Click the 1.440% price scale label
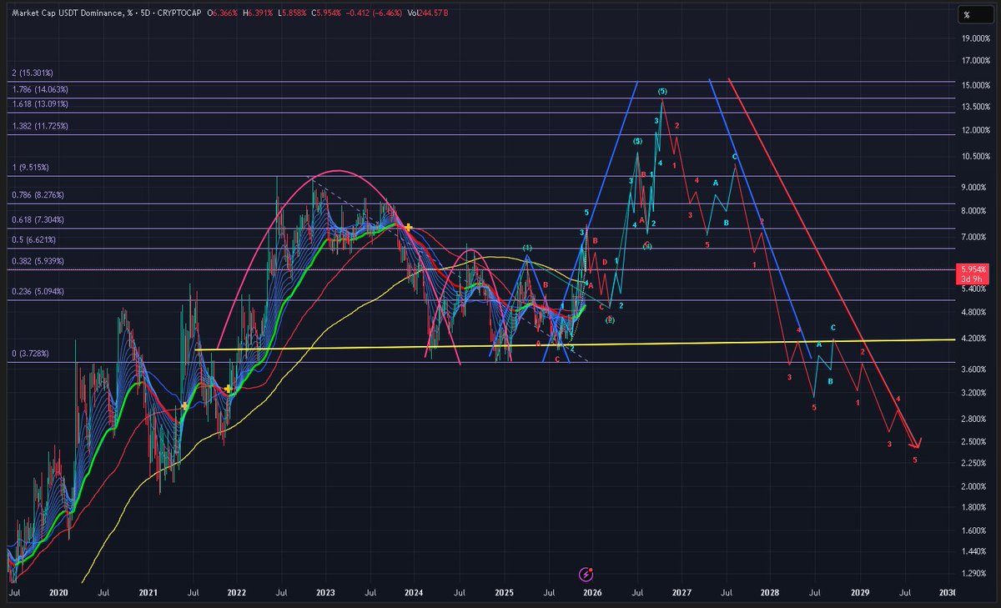 tap(973, 552)
